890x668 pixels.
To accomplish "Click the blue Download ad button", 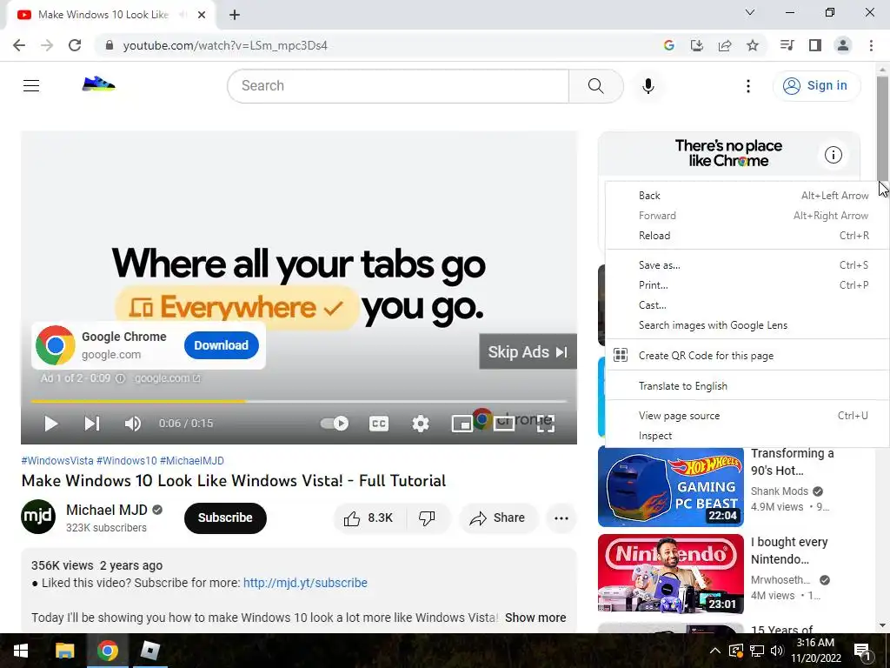I will coord(222,345).
